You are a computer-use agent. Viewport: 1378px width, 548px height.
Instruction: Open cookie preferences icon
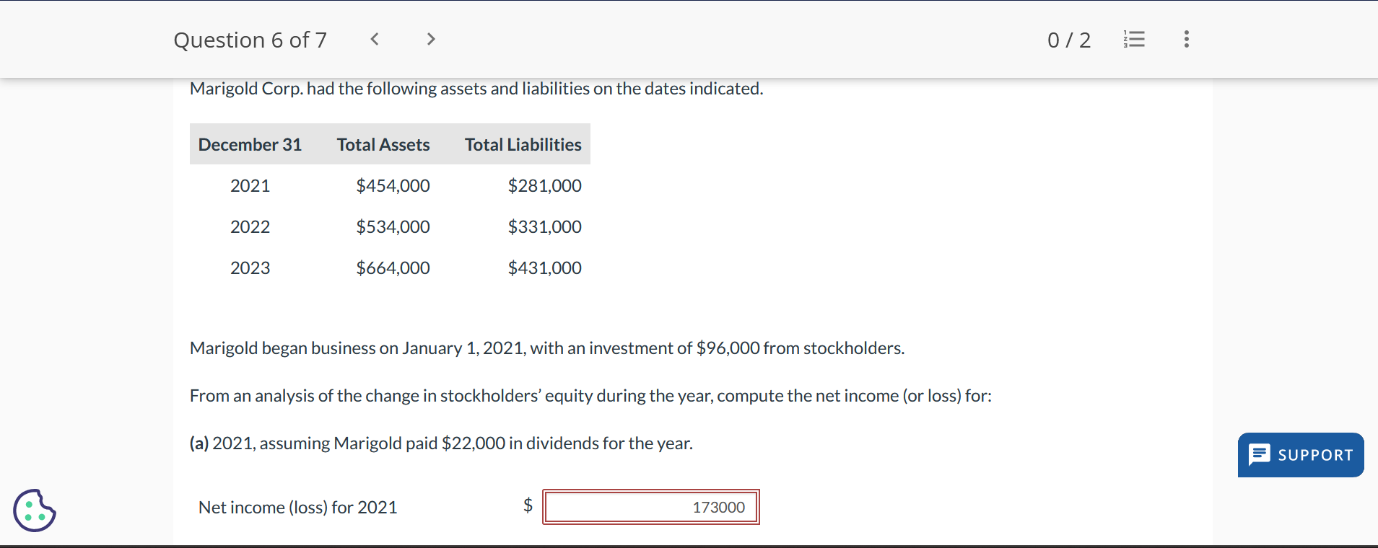tap(34, 511)
